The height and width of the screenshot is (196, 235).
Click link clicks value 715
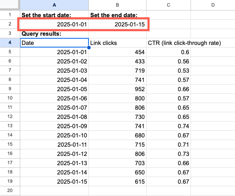(x=117, y=144)
